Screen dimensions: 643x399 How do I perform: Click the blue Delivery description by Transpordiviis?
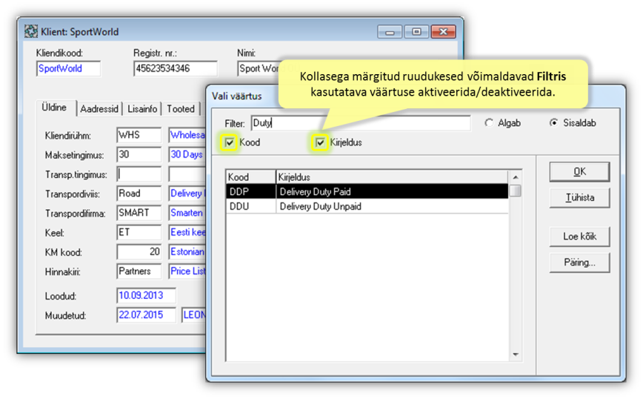(x=187, y=194)
